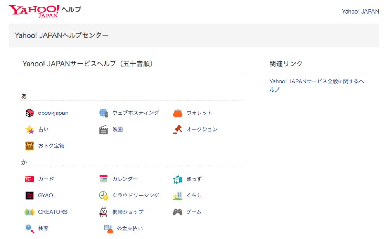The height and width of the screenshot is (239, 388).
Task: Open the カレンダー help link
Action: [125, 179]
